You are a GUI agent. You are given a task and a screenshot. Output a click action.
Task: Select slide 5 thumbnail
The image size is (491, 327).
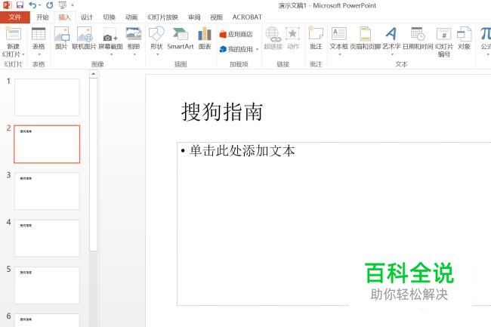[47, 285]
